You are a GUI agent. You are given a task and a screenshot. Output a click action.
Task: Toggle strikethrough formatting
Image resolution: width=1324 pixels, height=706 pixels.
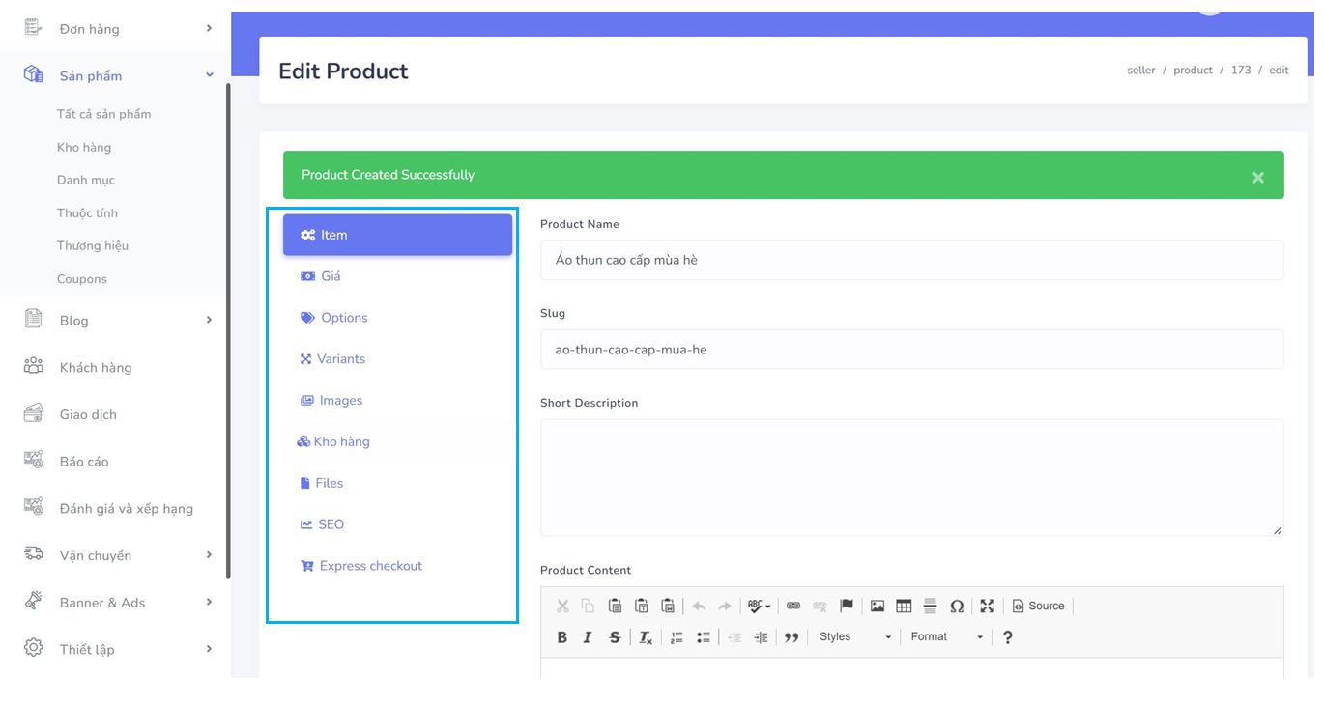(x=615, y=637)
